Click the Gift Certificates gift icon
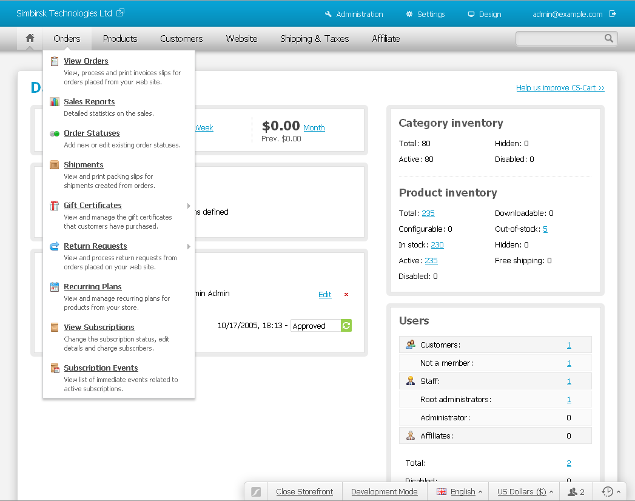The height and width of the screenshot is (501, 635). [54, 206]
